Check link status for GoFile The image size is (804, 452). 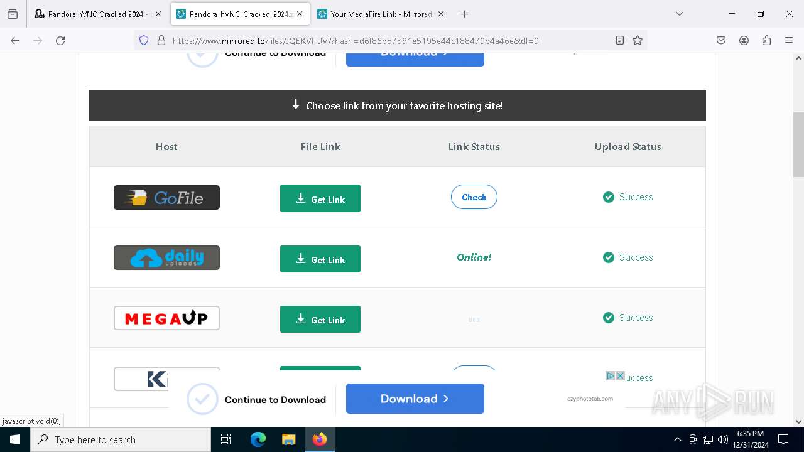coord(474,196)
